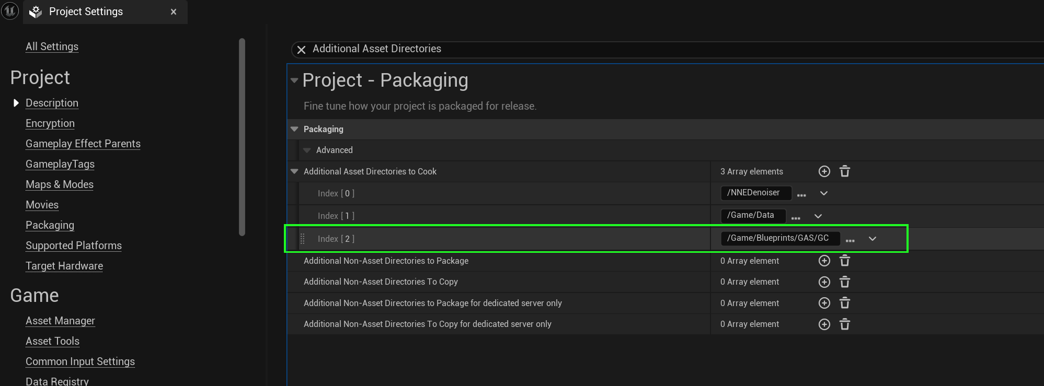The image size is (1044, 386).
Task: Open options dropdown for /Game/Blueprints/GAS/GC entry
Action: point(872,239)
